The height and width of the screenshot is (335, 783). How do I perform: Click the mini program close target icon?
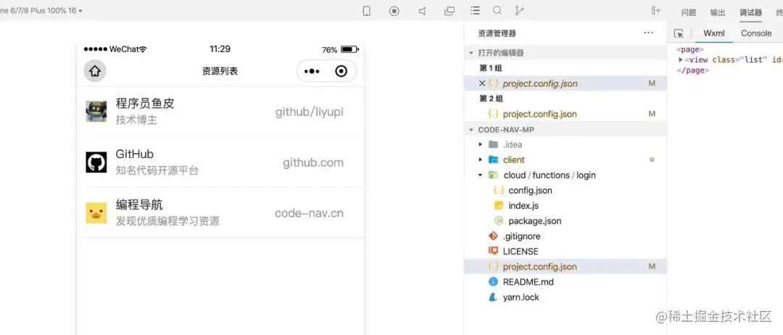point(341,71)
